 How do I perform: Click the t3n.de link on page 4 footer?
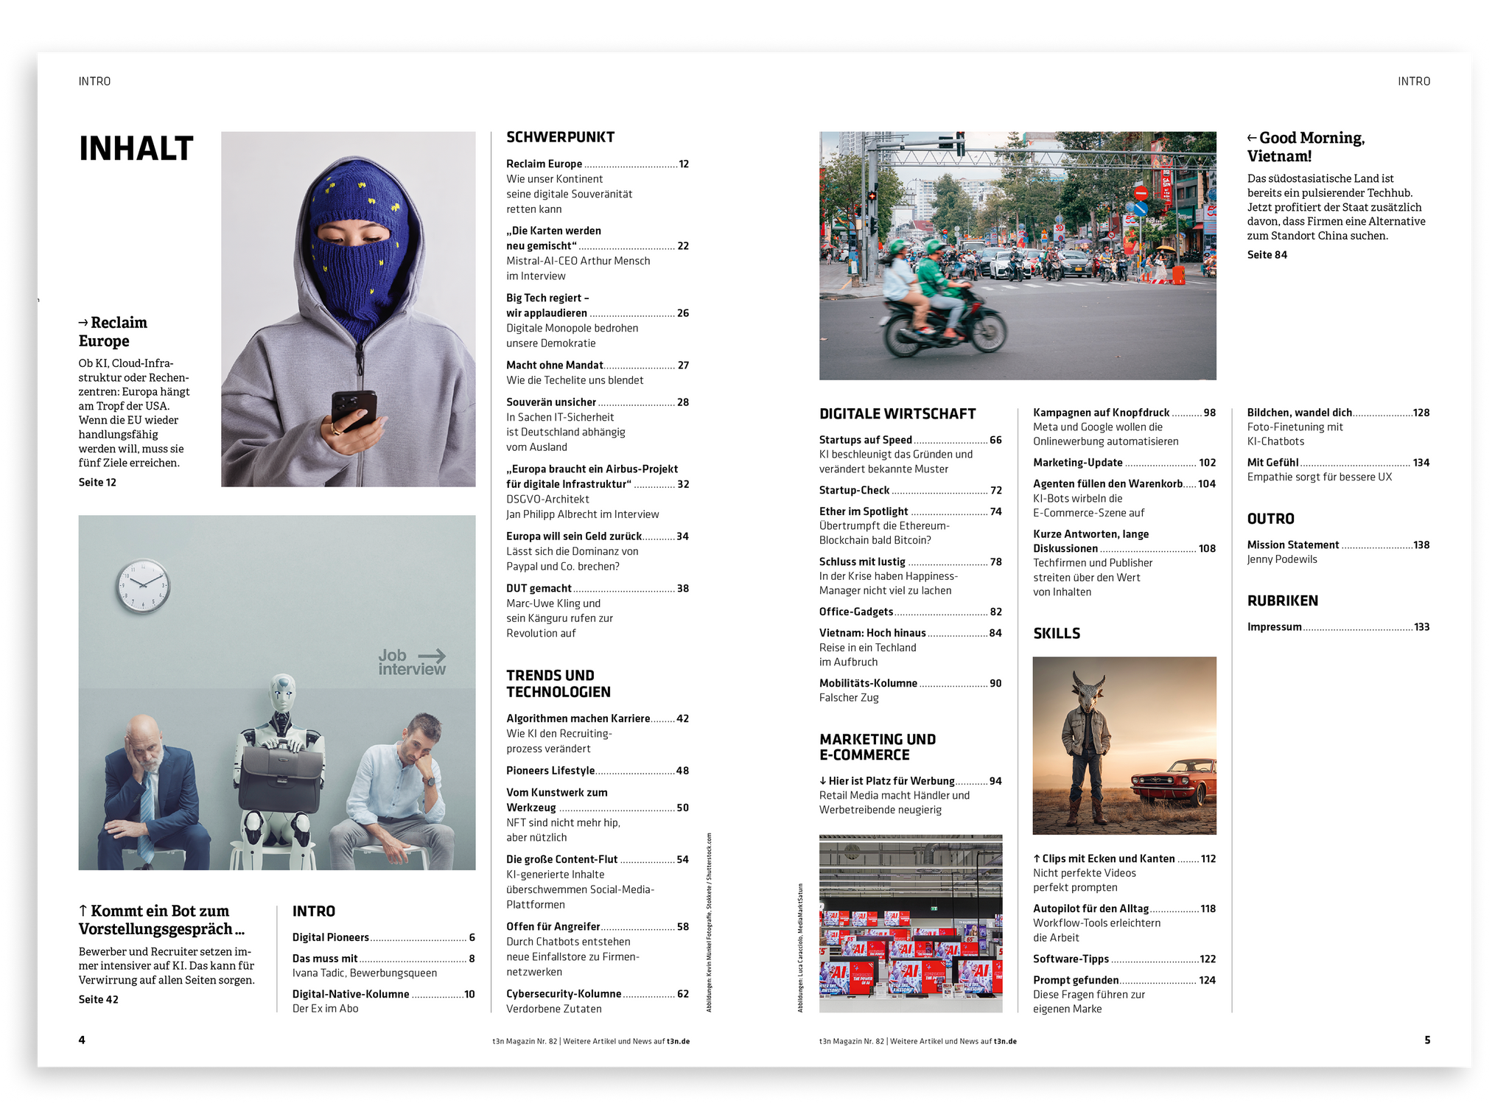[x=678, y=1041]
